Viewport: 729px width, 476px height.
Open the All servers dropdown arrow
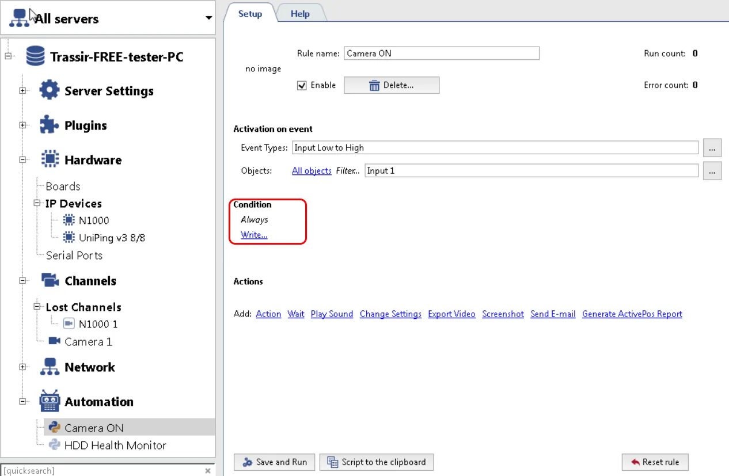(x=208, y=18)
